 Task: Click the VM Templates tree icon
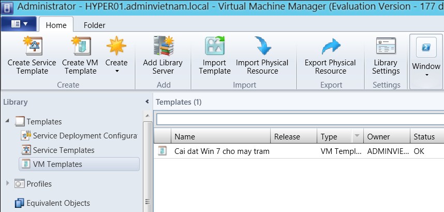pyautogui.click(x=26, y=164)
